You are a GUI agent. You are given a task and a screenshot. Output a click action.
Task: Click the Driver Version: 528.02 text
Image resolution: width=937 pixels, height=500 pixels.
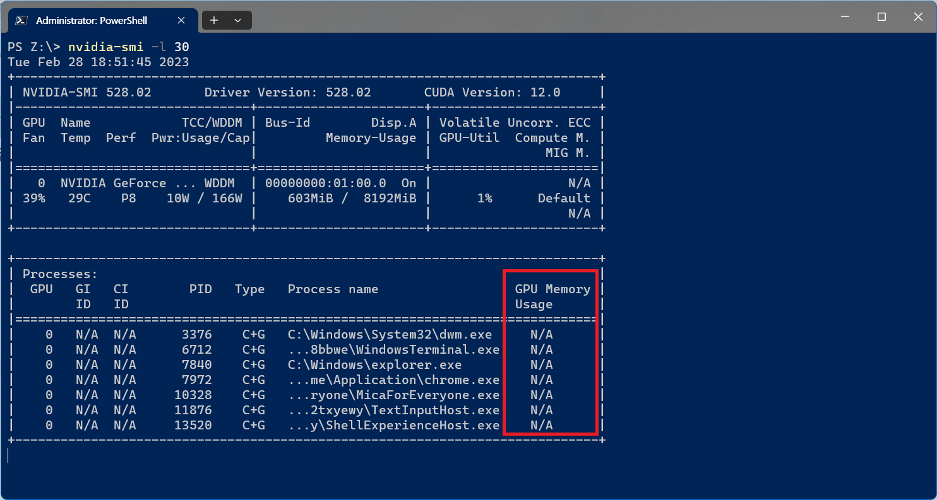coord(288,93)
